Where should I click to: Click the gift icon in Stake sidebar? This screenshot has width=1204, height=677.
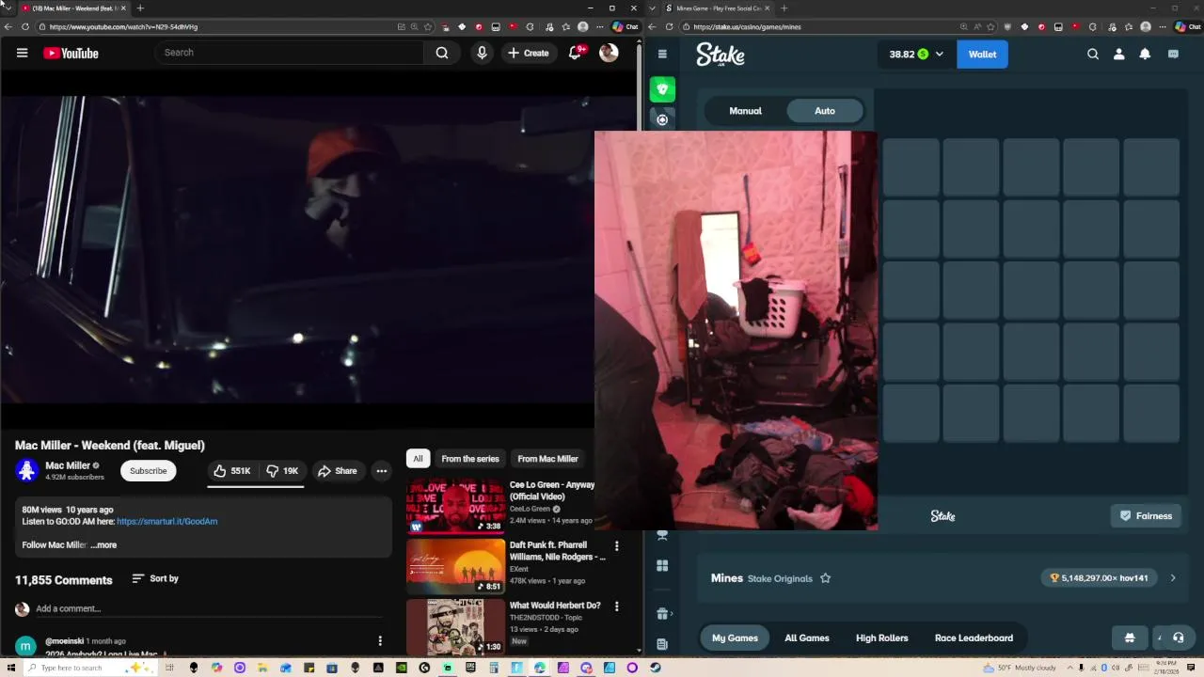pyautogui.click(x=662, y=614)
